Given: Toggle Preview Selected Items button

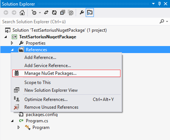Looking at the screenshot, I should point(90,13).
